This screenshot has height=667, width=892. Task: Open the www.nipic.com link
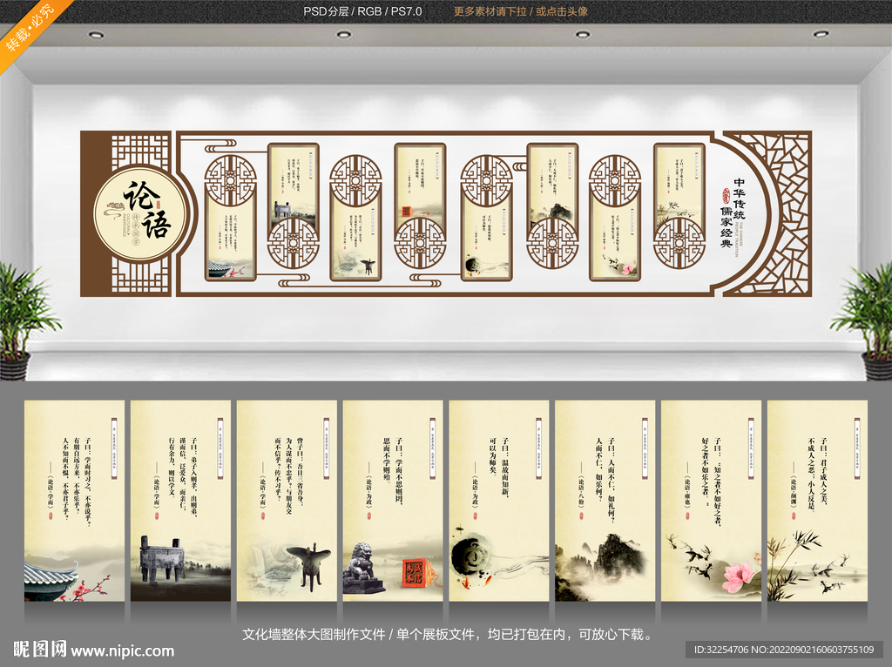(x=122, y=650)
